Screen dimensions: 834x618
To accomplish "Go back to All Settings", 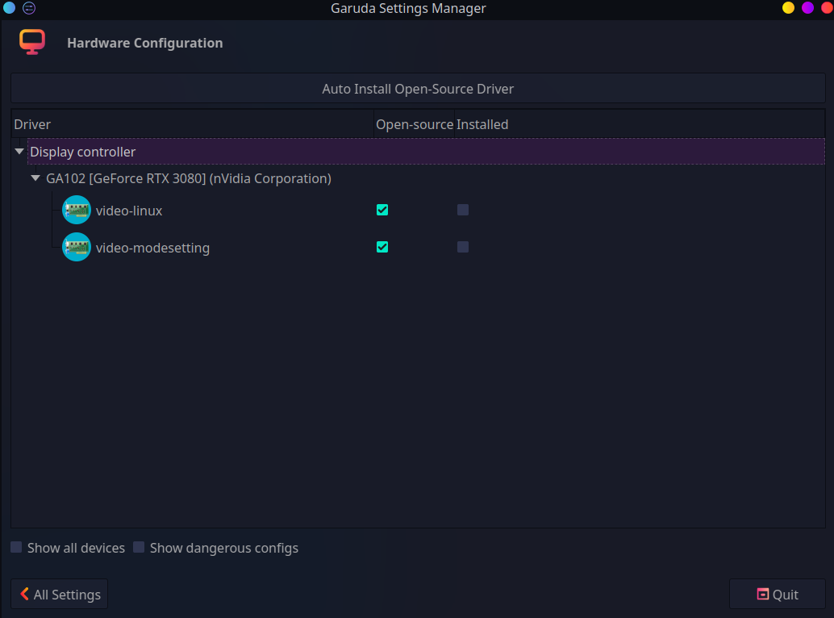I will tap(60, 594).
